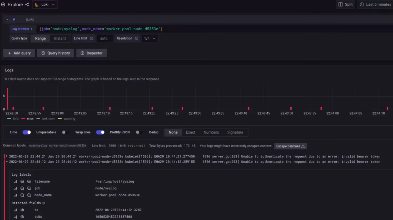Click the Escape newlines button
Image resolution: width=393 pixels, height=220 pixels.
(290, 146)
